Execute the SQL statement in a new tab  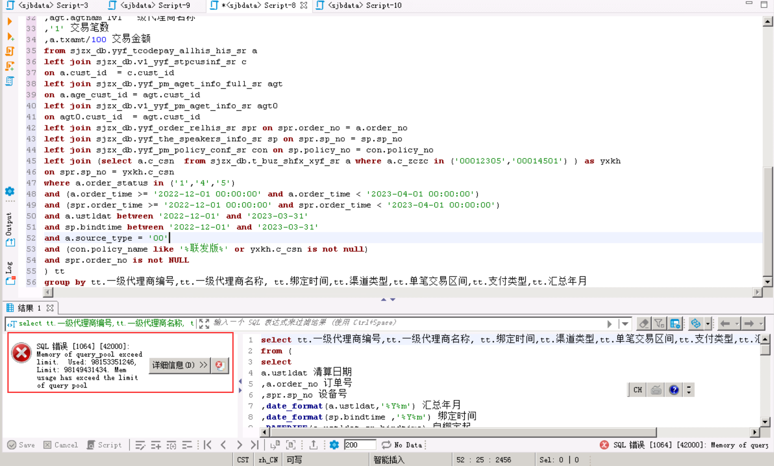[x=10, y=37]
